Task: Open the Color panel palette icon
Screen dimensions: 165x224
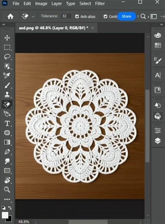Action: 158,35
